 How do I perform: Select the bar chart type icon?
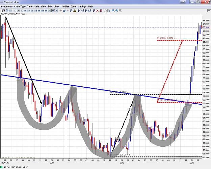click(7, 10)
